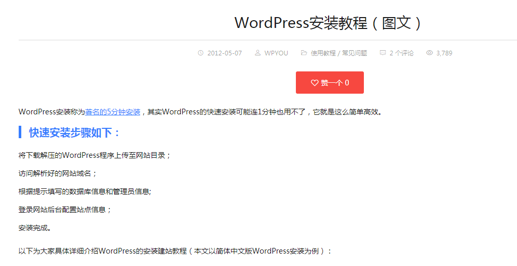517x266 pixels.
Task: Open the 常见问题 category link
Action: 355,53
